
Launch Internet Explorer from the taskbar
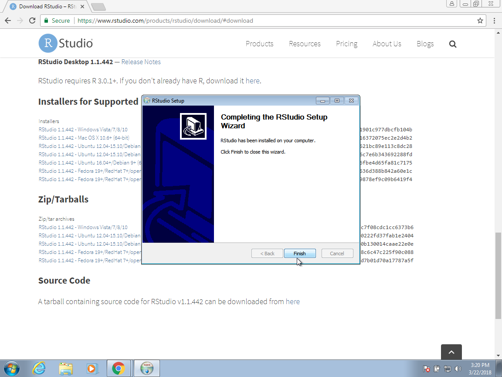point(39,368)
